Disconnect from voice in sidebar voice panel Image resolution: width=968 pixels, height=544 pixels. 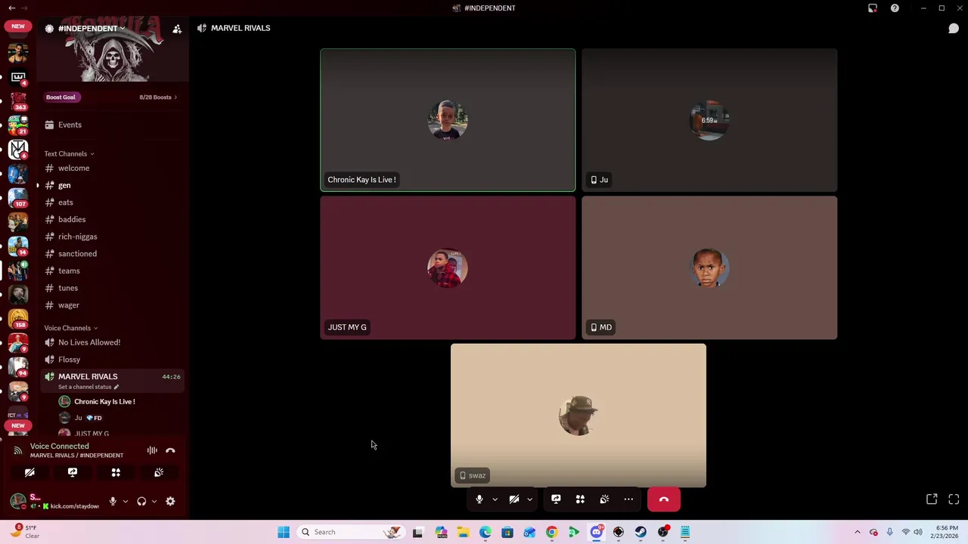tap(170, 450)
